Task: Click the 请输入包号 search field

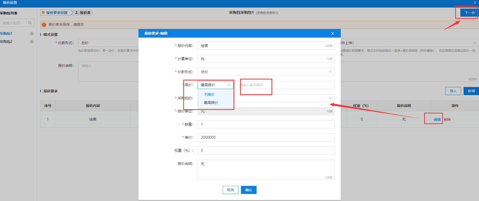Action: tap(17, 23)
